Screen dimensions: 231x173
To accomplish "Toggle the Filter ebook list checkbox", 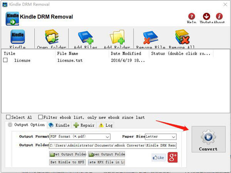I will (x=40, y=117).
